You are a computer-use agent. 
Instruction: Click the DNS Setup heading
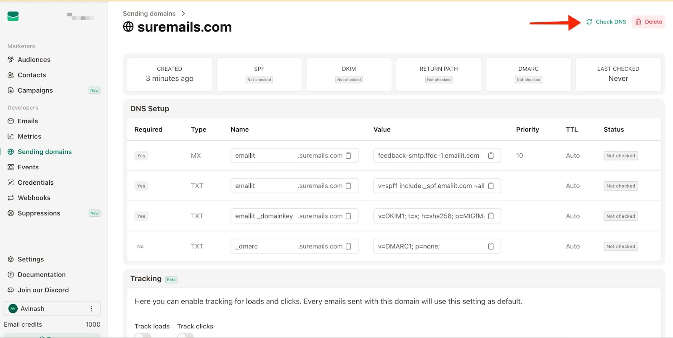click(x=150, y=109)
